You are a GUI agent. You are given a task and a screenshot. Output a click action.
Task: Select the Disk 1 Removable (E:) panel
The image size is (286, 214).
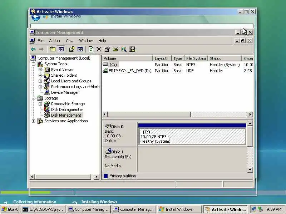[119, 159]
